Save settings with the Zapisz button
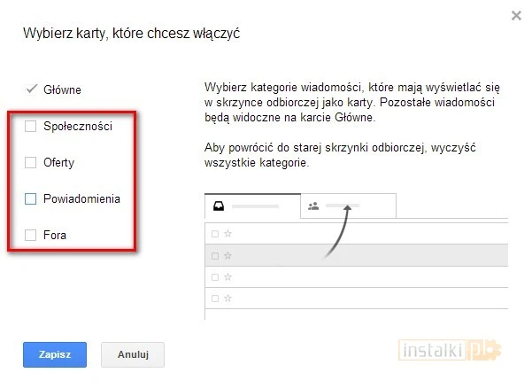 pos(55,354)
